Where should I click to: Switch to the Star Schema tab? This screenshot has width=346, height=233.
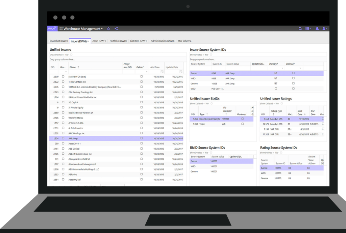(x=185, y=41)
